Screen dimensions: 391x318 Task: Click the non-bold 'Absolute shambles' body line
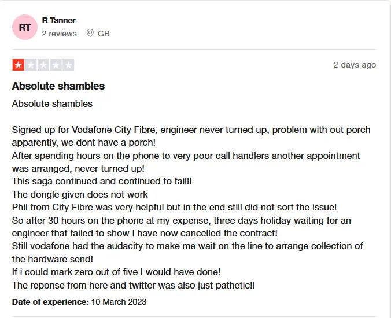coord(52,103)
